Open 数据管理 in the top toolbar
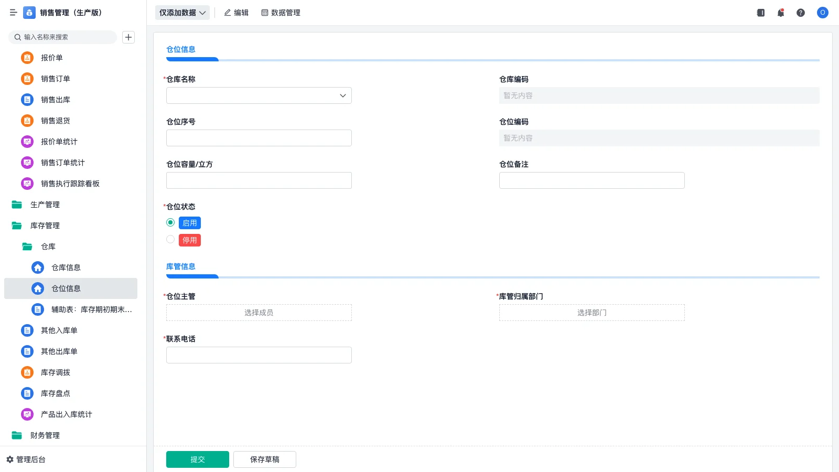The image size is (839, 472). (281, 13)
